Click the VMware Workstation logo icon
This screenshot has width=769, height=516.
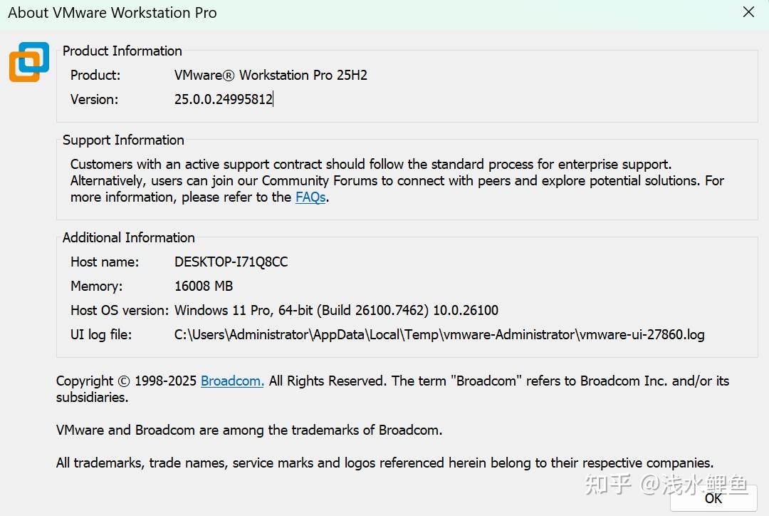click(29, 62)
